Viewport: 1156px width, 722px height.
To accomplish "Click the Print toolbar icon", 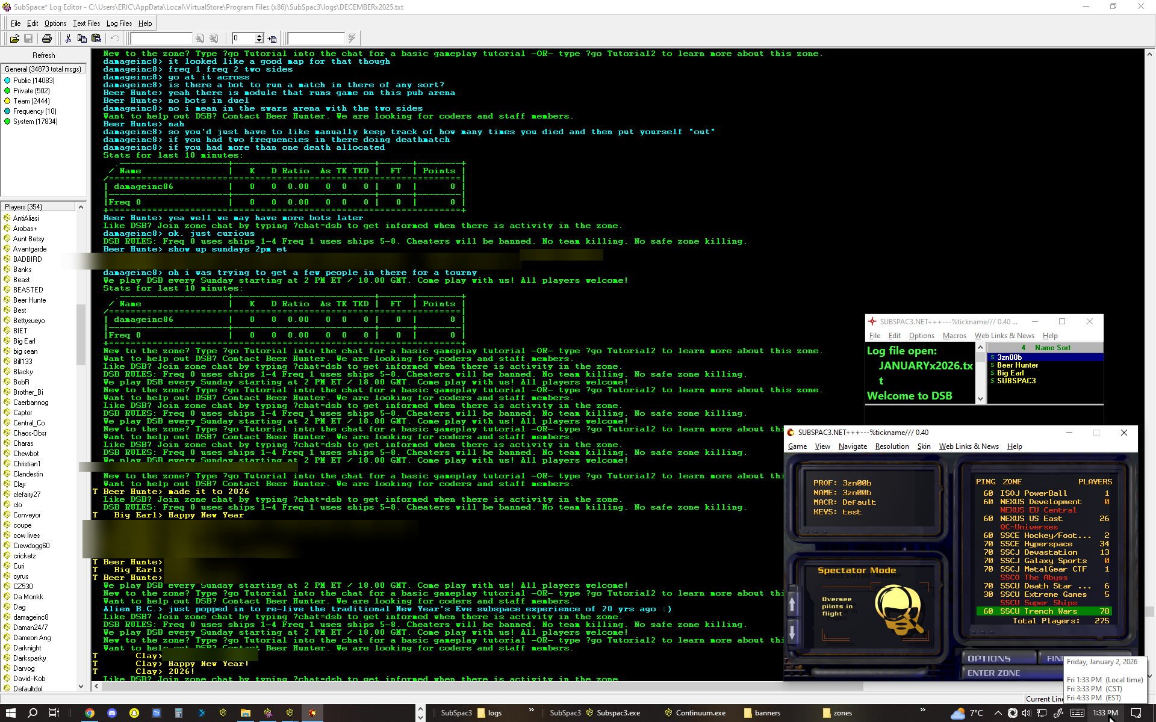I will click(x=47, y=39).
